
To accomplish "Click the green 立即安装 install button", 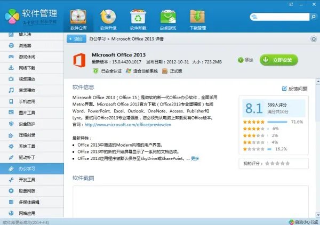I will (x=279, y=60).
